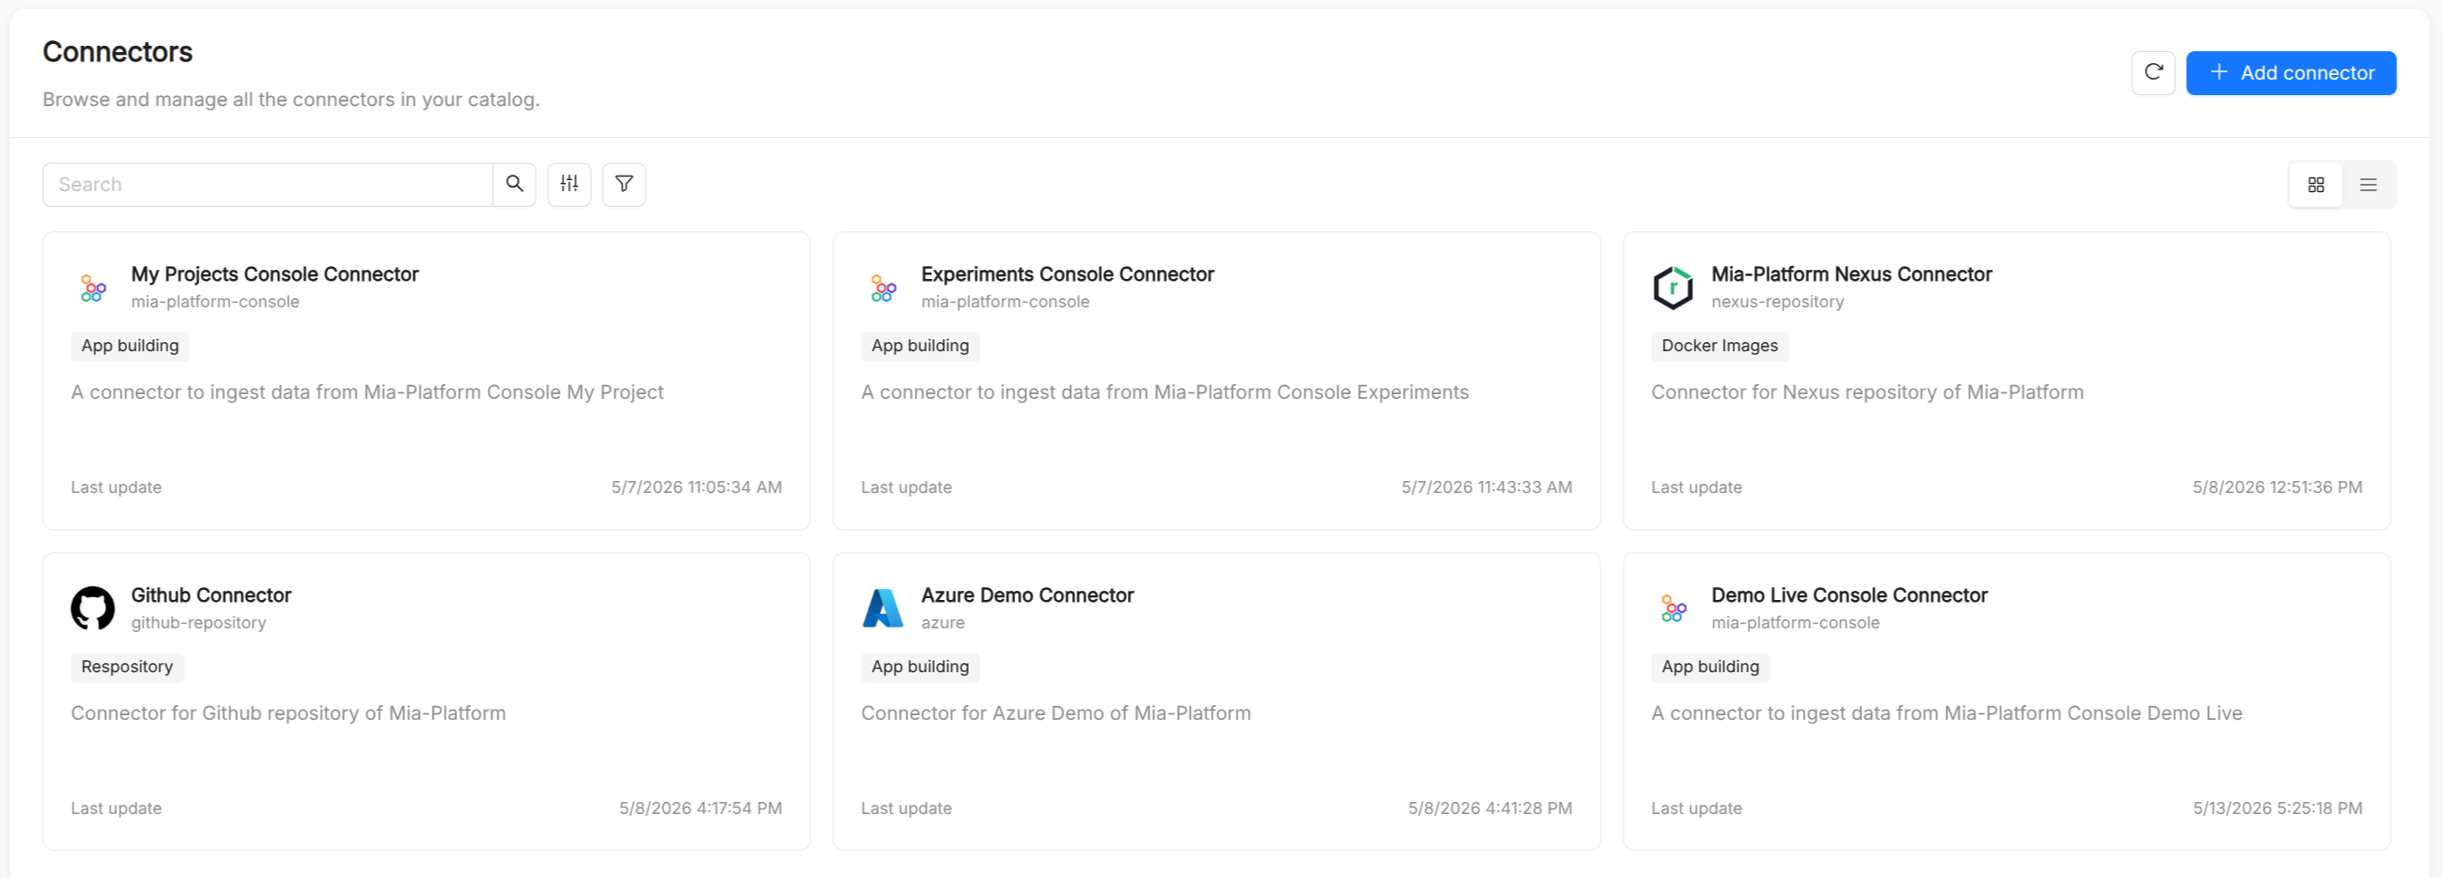2443x878 pixels.
Task: Open Experiments Console Connector title
Action: coord(1066,274)
